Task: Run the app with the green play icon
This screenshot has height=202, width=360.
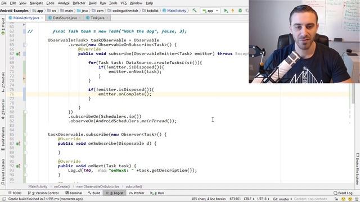Action: pos(226,11)
